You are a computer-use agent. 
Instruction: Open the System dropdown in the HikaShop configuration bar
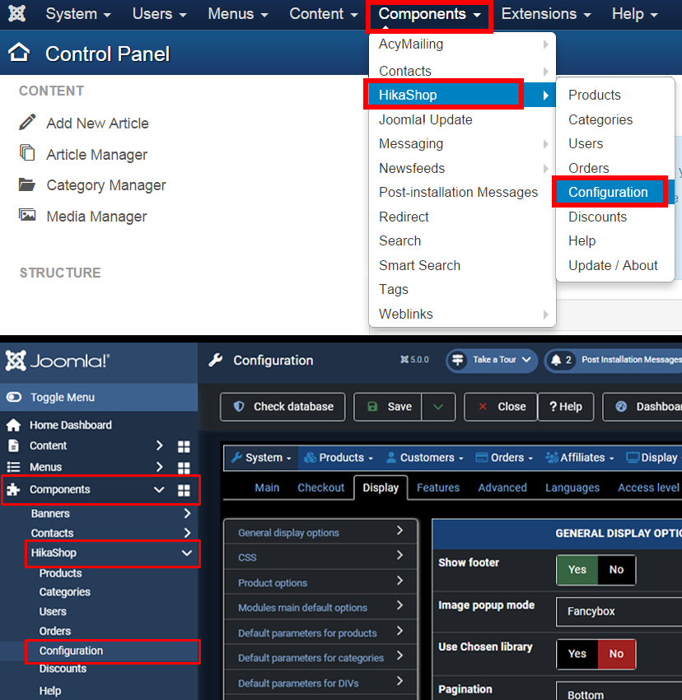261,458
